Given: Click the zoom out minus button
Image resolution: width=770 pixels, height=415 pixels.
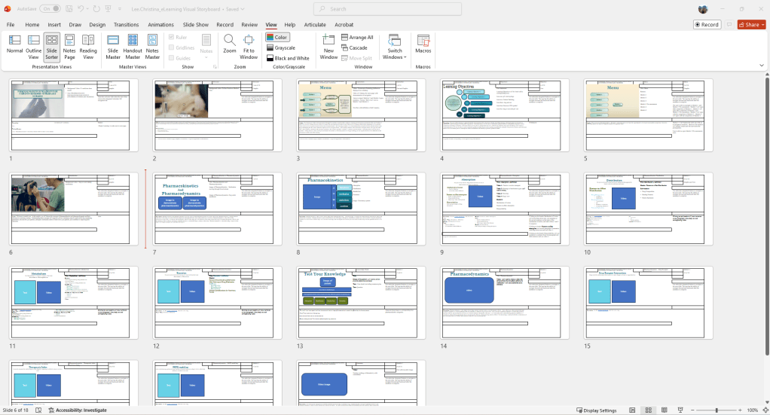Looking at the screenshot, I should [692, 410].
